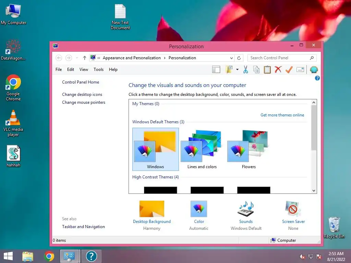
Task: Click the muted volume tray icon
Action: (x=302, y=256)
